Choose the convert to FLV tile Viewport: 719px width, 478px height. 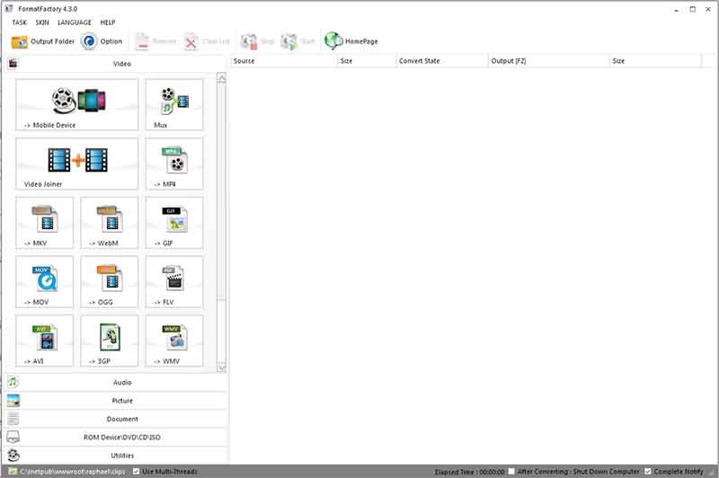click(x=174, y=282)
